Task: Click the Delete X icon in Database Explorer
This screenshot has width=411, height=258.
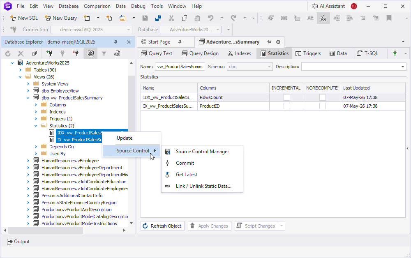Action: click(21, 53)
